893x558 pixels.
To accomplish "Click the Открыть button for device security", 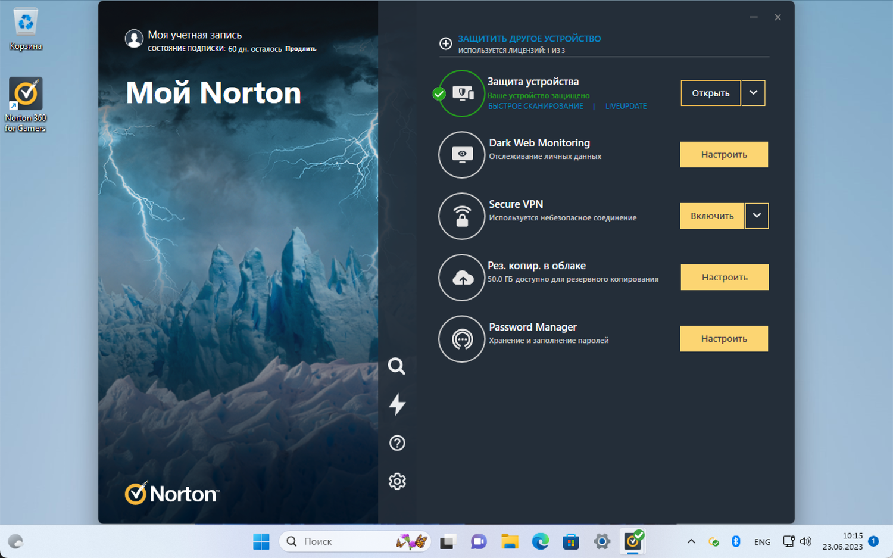I will pos(711,93).
